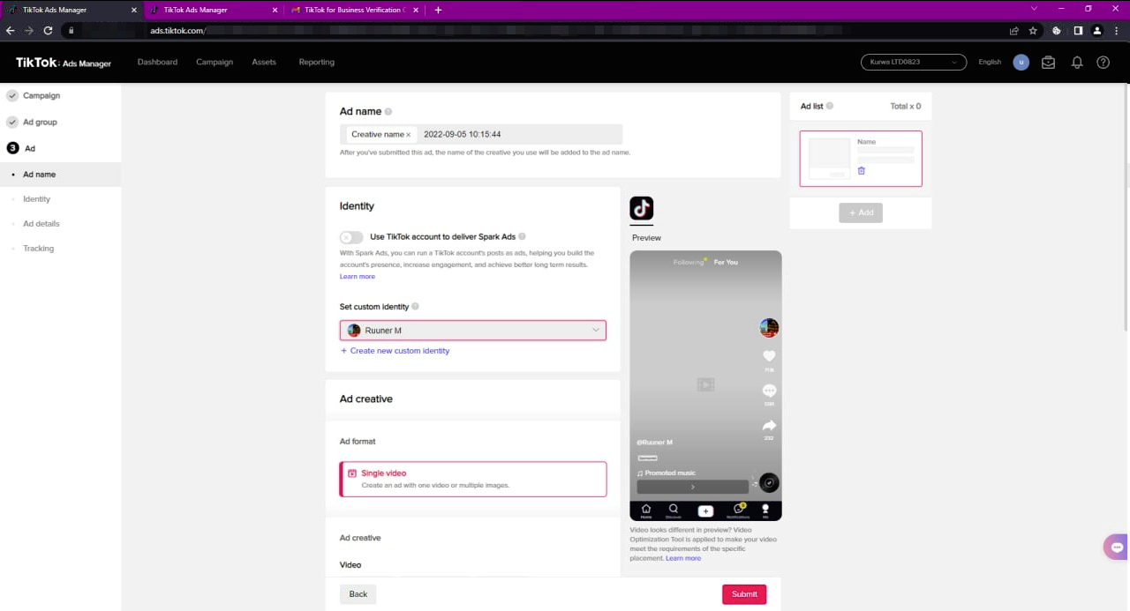Screen dimensions: 1130x611
Task: Open Learn more link under Spark Ads
Action: [x=358, y=277]
